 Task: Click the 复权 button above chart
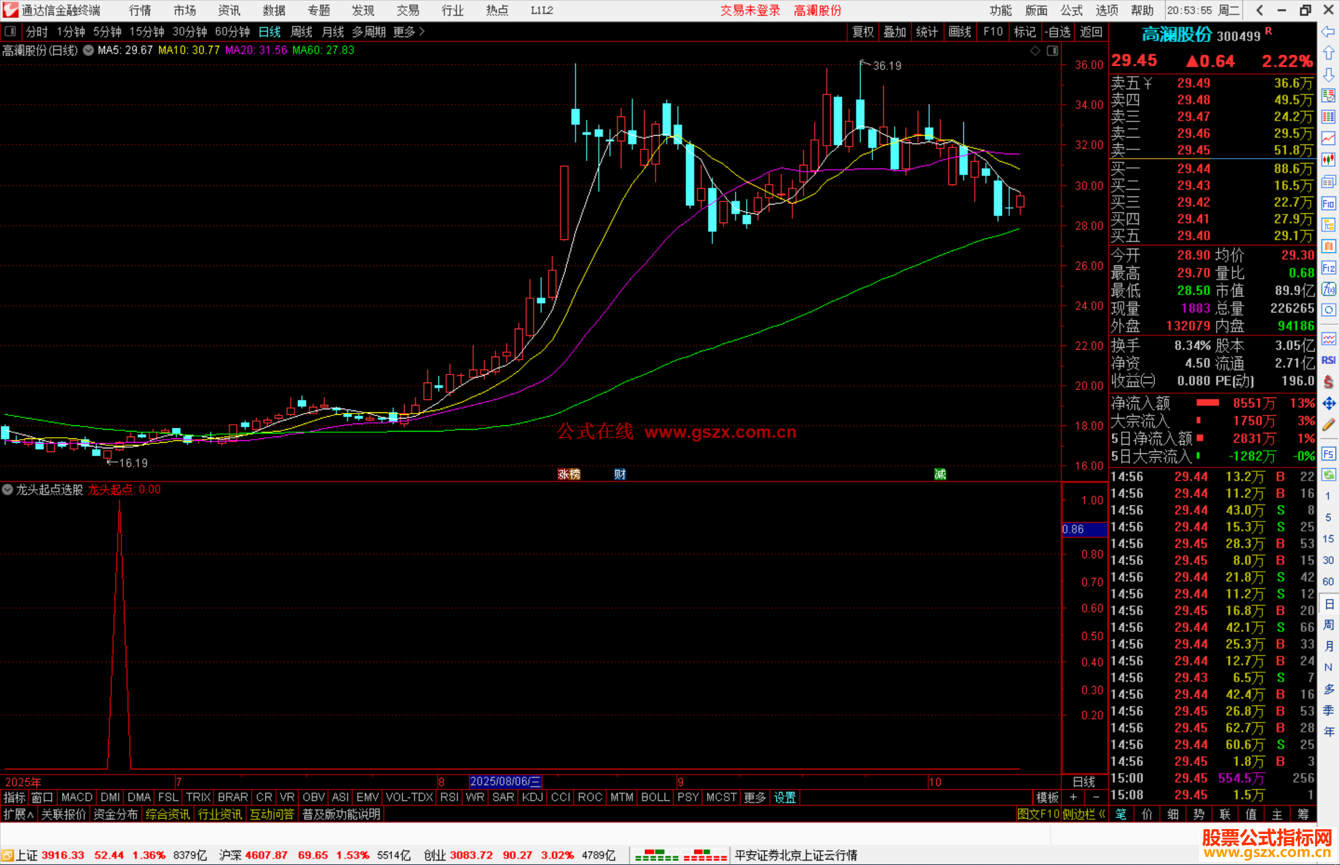click(x=863, y=32)
